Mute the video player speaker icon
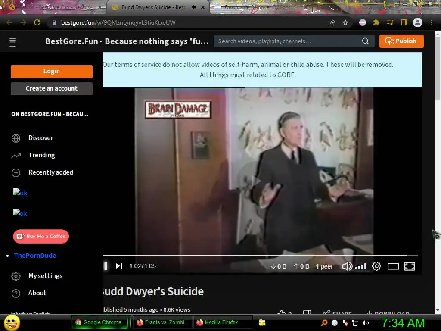Viewport: 441px width, 331px height. coord(347,266)
